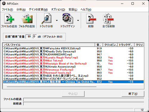Select the おお われら喜び讃うべし、主よ.mp3 row
Screen dimensions: 149x112
(x=73, y=76)
